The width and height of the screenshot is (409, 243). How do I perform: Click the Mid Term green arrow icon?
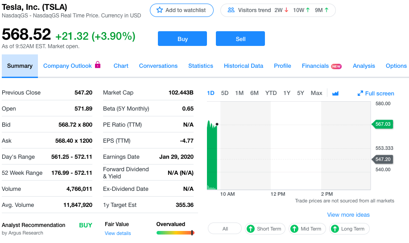(x=294, y=229)
